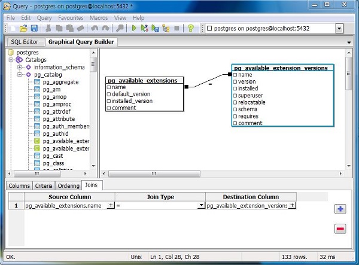
Task: Check installed_version column checkbox
Action: (x=109, y=101)
